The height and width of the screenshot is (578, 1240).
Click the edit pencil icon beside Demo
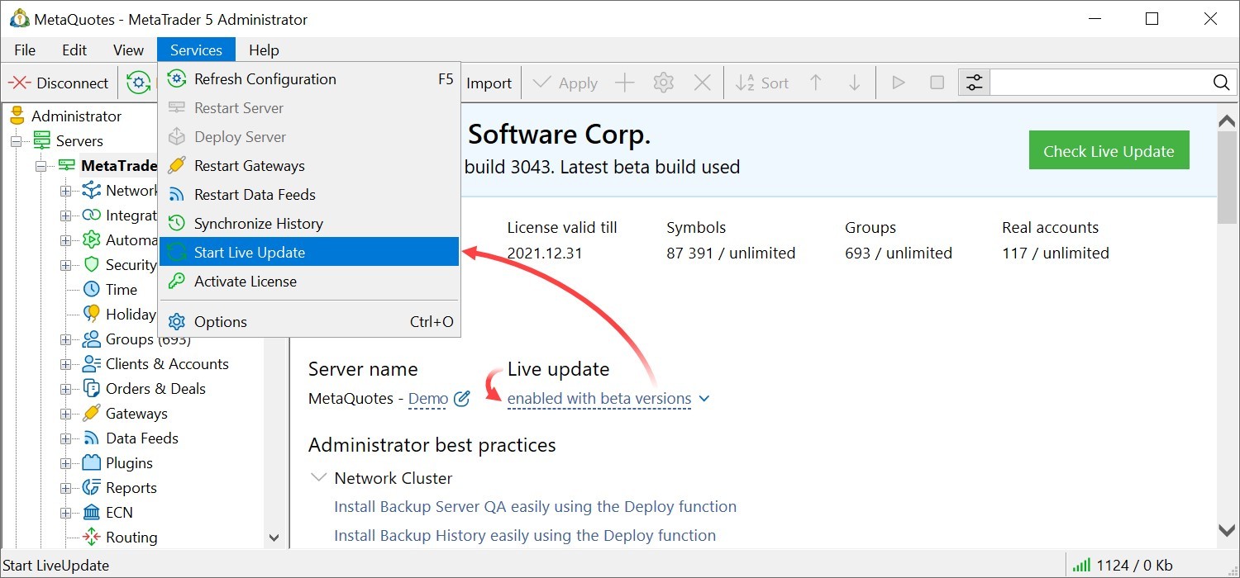pyautogui.click(x=462, y=399)
